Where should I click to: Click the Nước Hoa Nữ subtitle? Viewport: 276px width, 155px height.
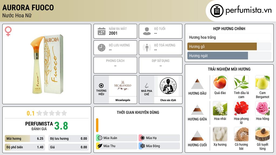(x=17, y=15)
